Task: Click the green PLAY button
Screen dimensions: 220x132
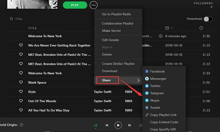Action: tap(75, 5)
